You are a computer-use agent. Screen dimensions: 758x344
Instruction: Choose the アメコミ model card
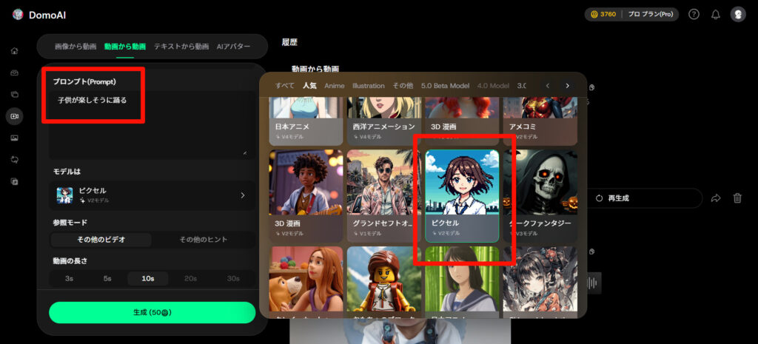pos(540,121)
